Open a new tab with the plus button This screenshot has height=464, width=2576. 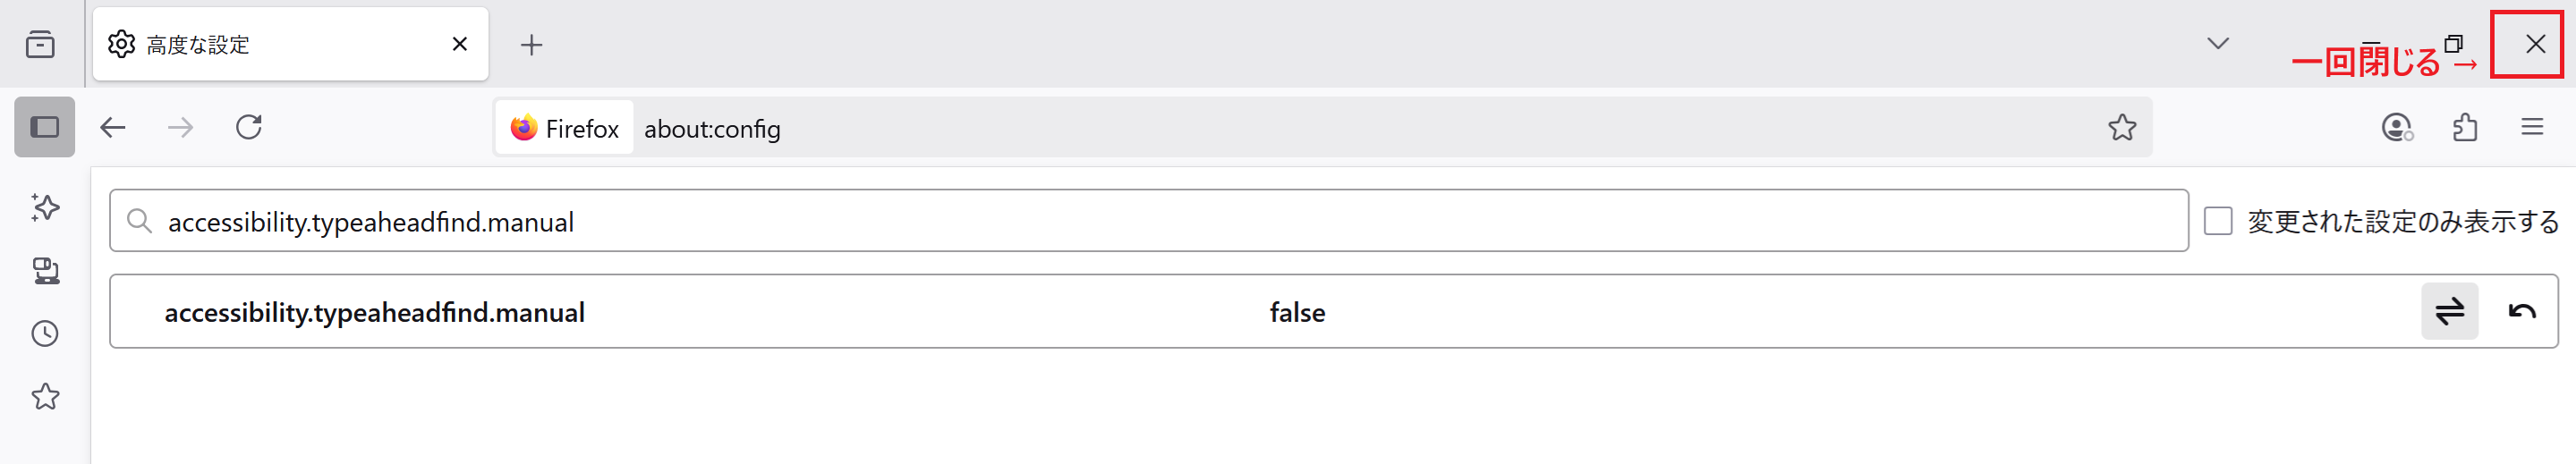pos(531,45)
